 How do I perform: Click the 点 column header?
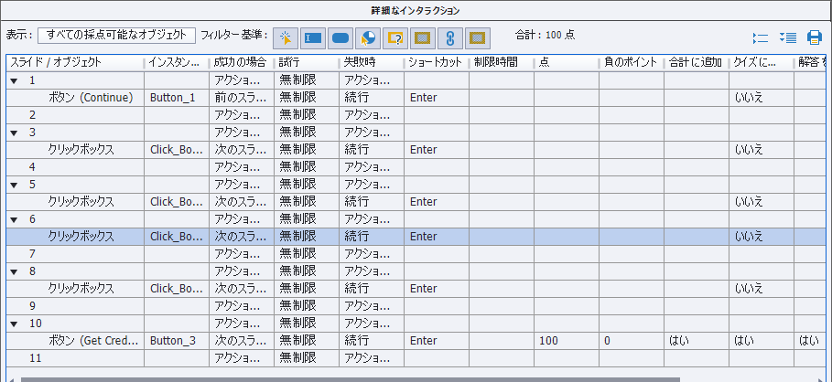pos(567,62)
